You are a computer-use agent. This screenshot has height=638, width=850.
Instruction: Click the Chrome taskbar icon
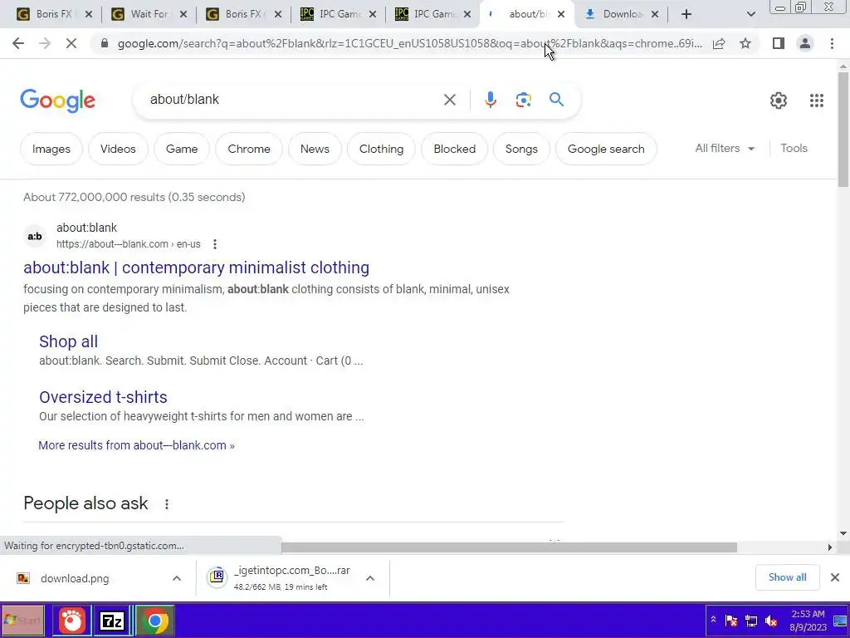click(x=154, y=621)
